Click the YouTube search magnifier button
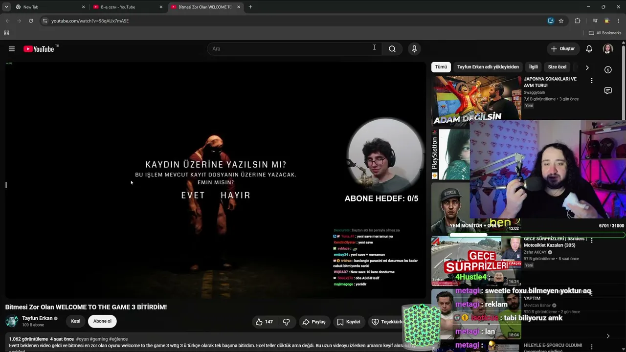 392,49
